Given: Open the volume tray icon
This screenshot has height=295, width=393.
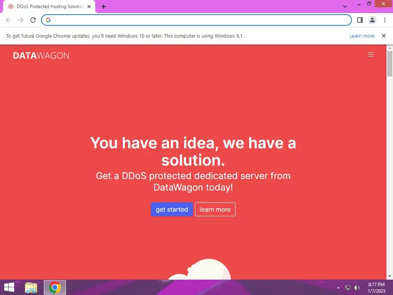Looking at the screenshot, I should coord(357,288).
